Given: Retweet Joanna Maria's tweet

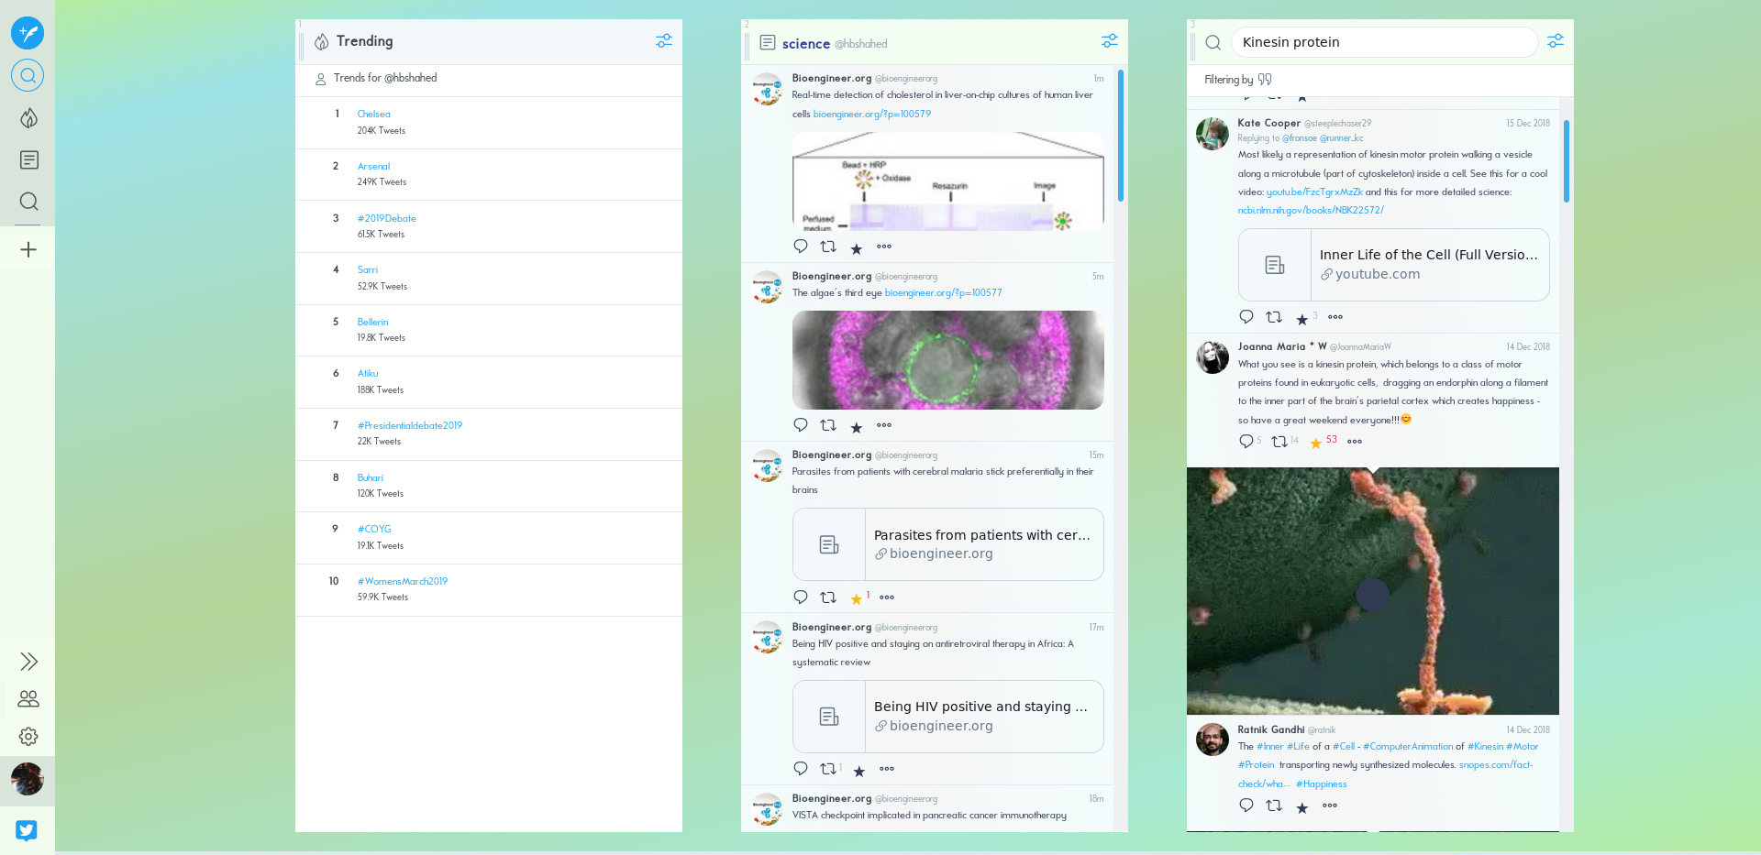Looking at the screenshot, I should (x=1279, y=442).
